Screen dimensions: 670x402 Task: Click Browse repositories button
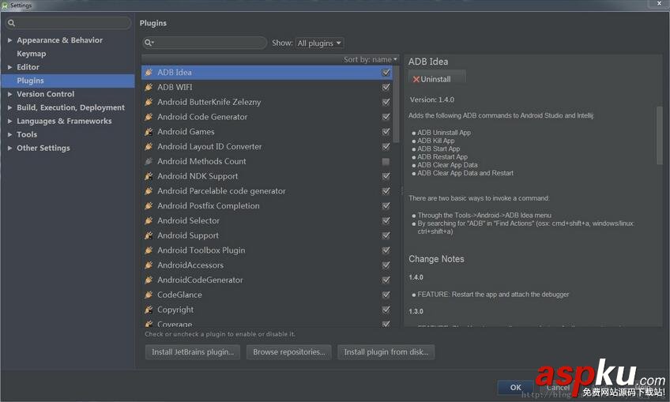pyautogui.click(x=289, y=352)
